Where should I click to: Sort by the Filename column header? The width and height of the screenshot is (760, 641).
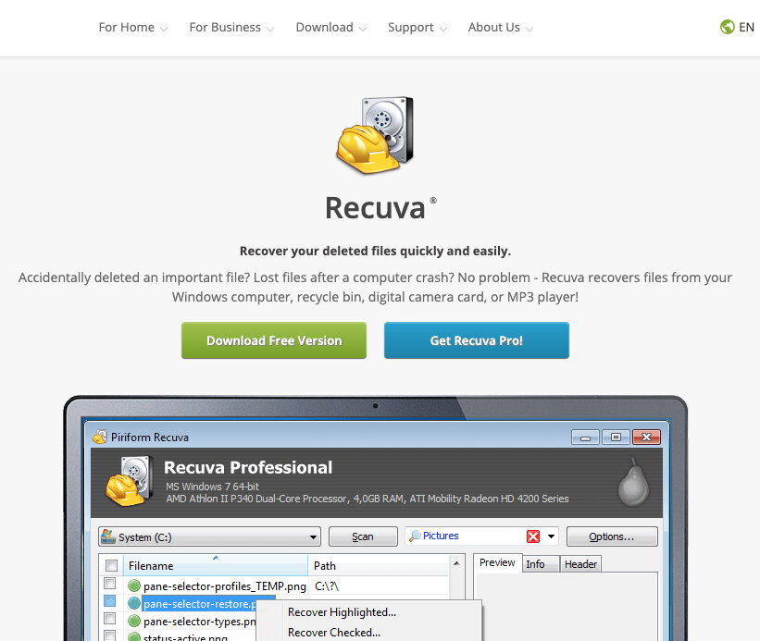click(x=216, y=565)
